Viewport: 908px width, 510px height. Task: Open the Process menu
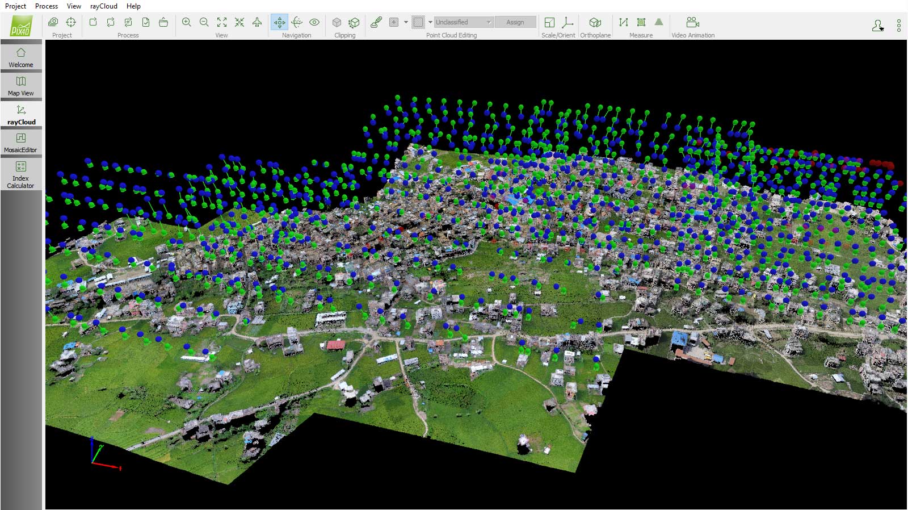[x=46, y=6]
